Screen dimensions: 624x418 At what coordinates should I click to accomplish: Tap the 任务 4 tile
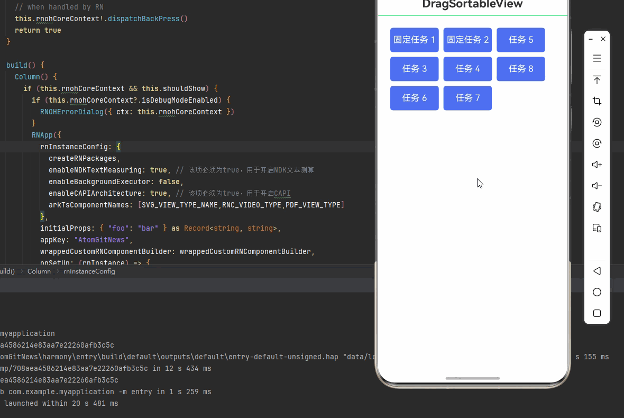[x=467, y=69]
